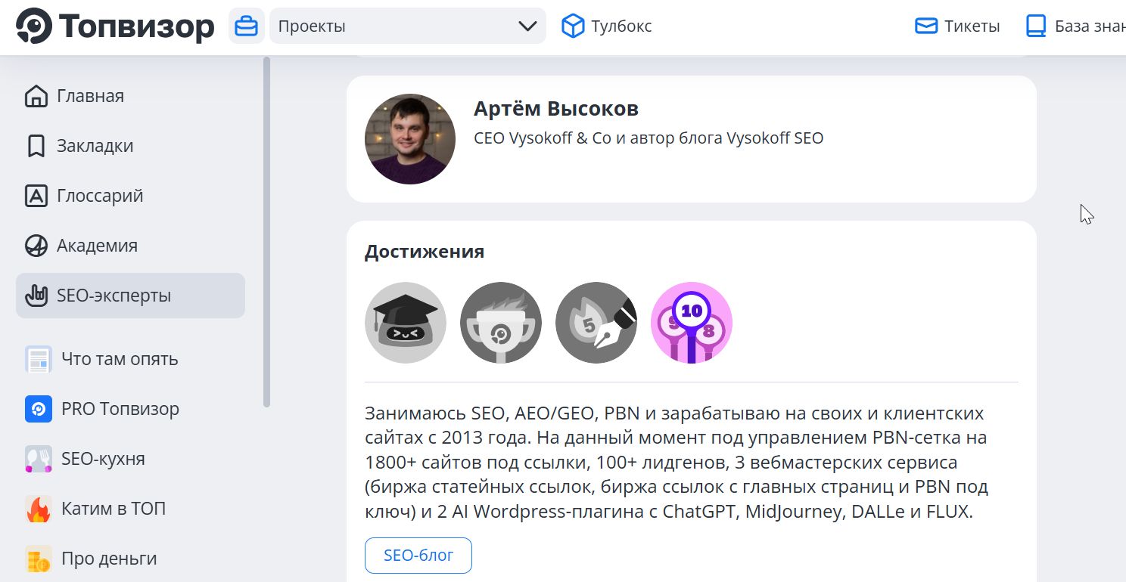Viewport: 1126px width, 582px height.
Task: Go to Главная in sidebar
Action: [130, 96]
